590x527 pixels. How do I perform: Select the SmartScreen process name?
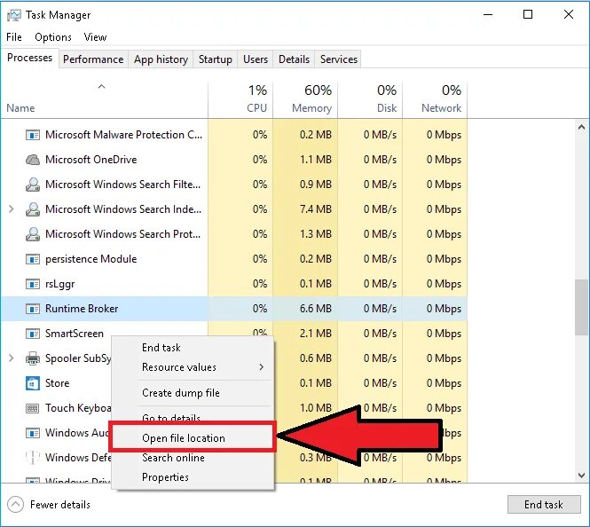(x=75, y=334)
